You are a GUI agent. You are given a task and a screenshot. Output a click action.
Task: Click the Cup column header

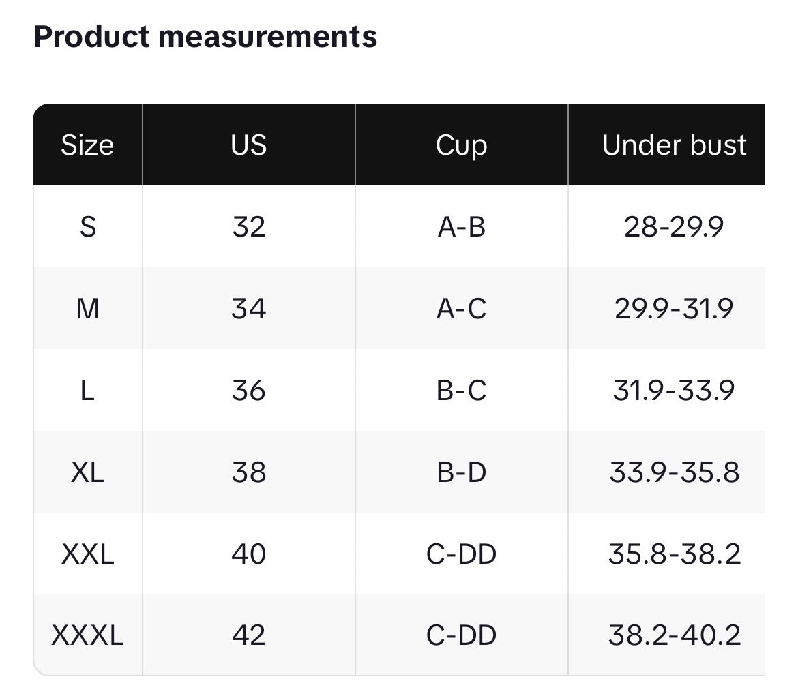click(x=461, y=145)
